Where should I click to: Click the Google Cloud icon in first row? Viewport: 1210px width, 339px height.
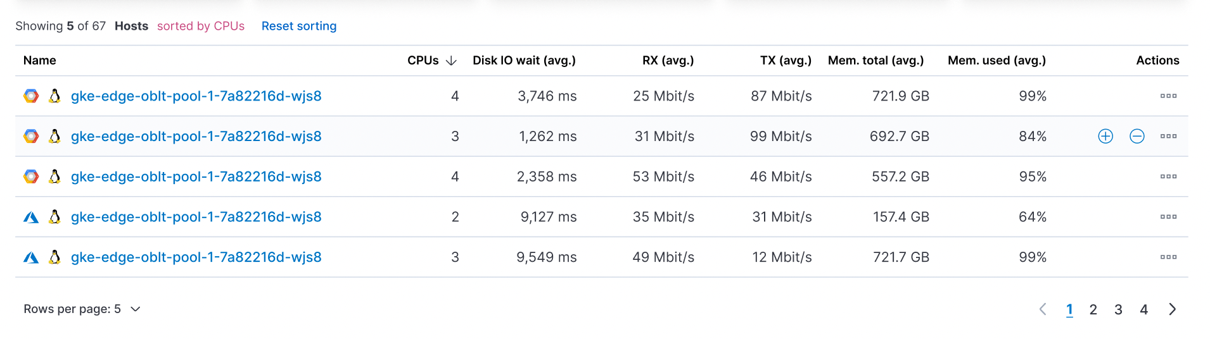tap(31, 96)
